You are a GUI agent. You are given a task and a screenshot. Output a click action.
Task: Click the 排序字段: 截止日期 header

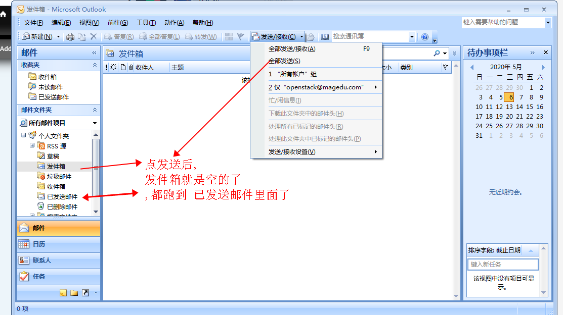pos(494,250)
